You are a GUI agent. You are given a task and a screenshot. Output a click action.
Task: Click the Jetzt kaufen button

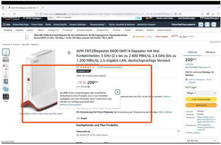click(x=201, y=105)
